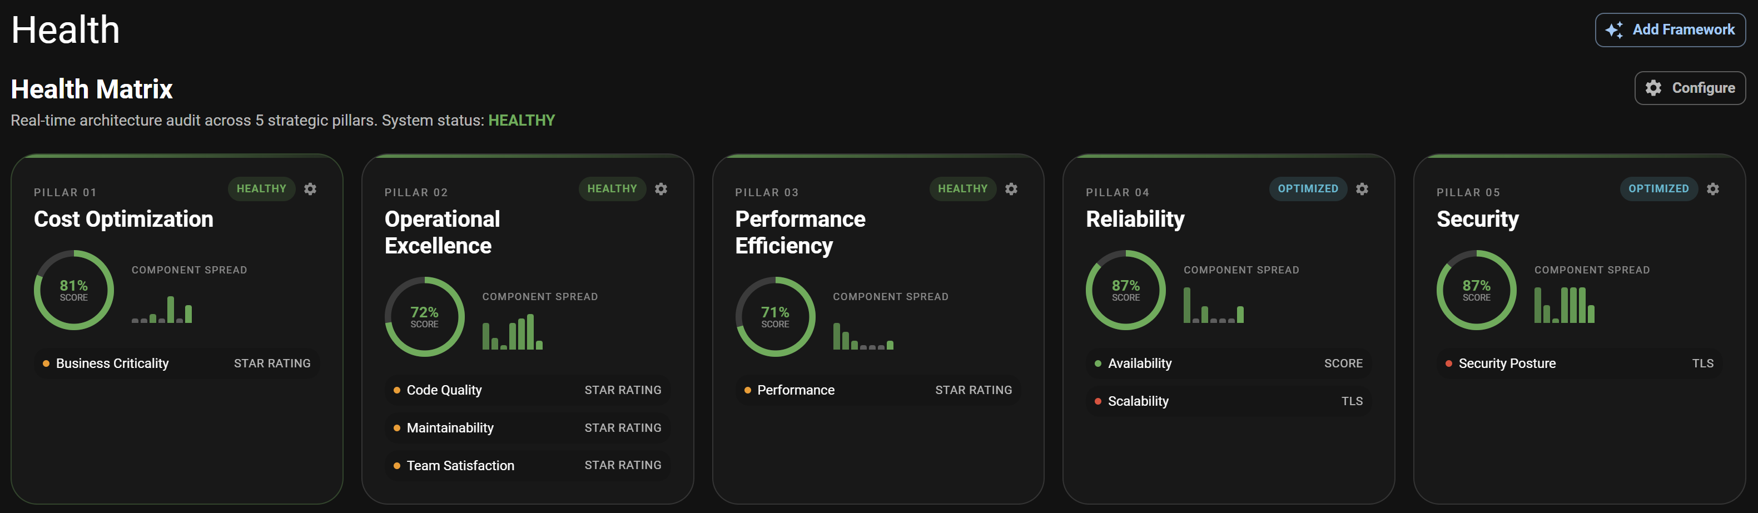Screen dimensions: 1758x513
Task: Click the Configure button
Action: tap(1690, 88)
